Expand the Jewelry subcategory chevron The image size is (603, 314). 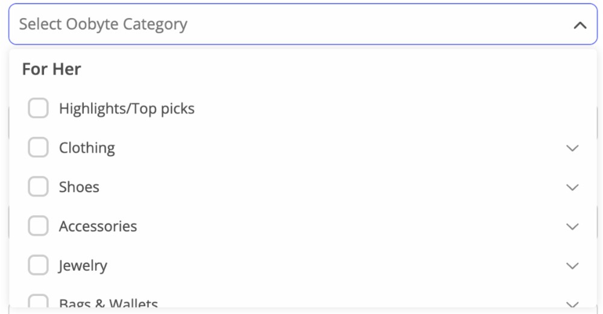click(x=572, y=266)
